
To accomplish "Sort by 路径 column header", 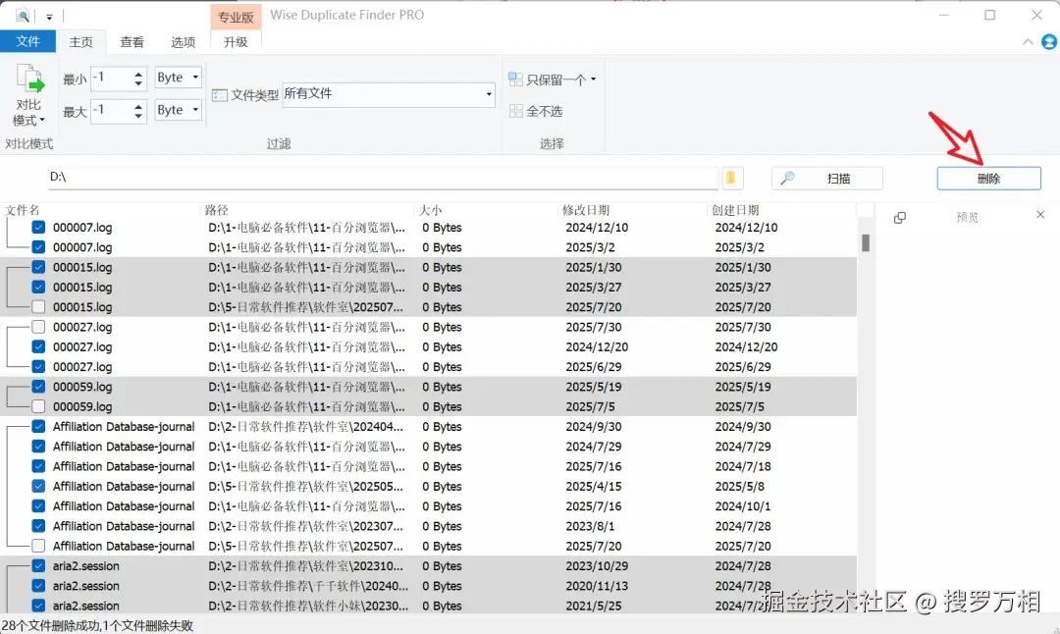I will click(x=217, y=210).
